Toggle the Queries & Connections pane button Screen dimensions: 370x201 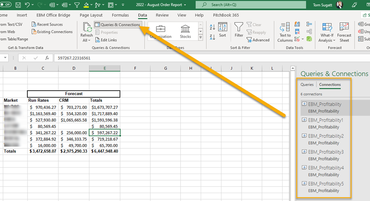coord(118,24)
